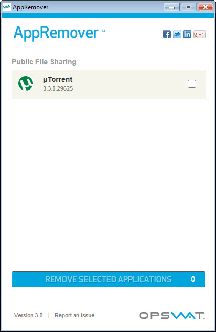This screenshot has height=332, width=216.
Task: Click the AppRemover window title text
Action: click(x=31, y=7)
